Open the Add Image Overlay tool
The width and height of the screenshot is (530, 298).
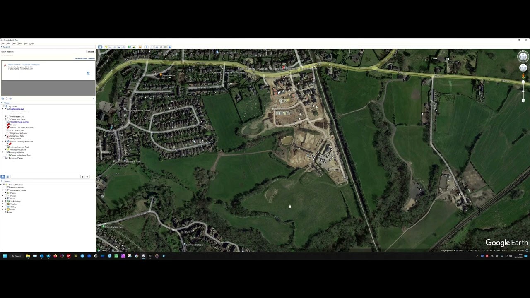[118, 47]
